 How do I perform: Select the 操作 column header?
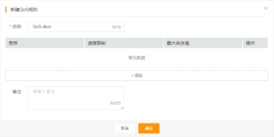[255, 43]
